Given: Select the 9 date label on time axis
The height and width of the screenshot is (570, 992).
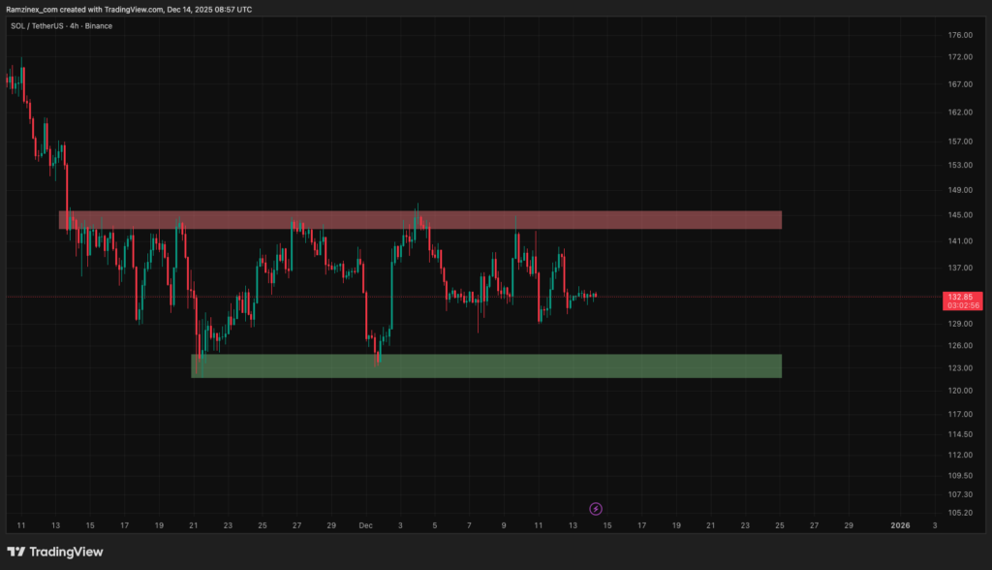Looking at the screenshot, I should pos(504,525).
